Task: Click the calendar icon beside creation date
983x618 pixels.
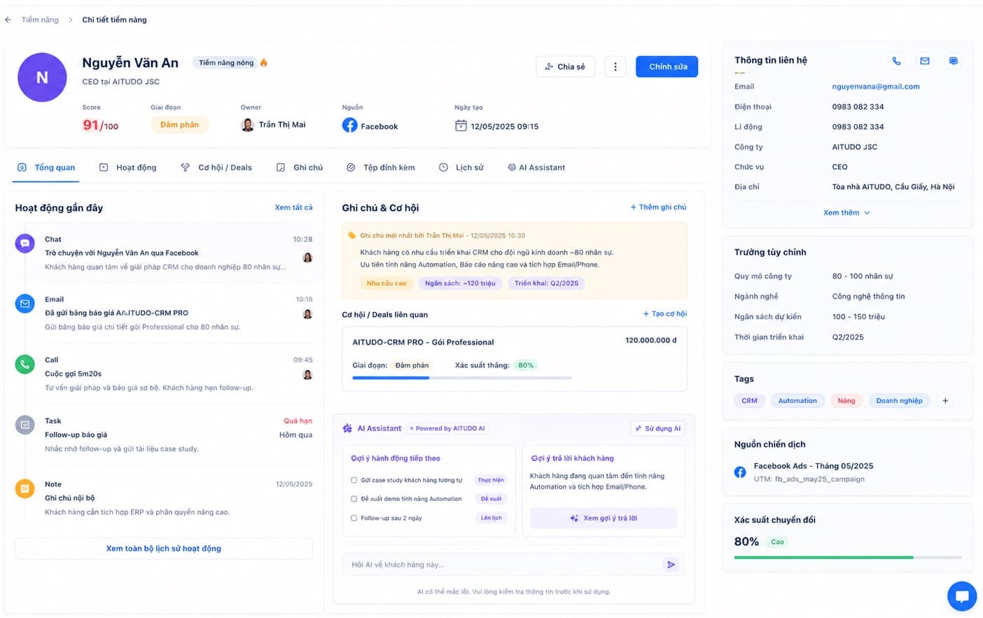Action: point(461,126)
